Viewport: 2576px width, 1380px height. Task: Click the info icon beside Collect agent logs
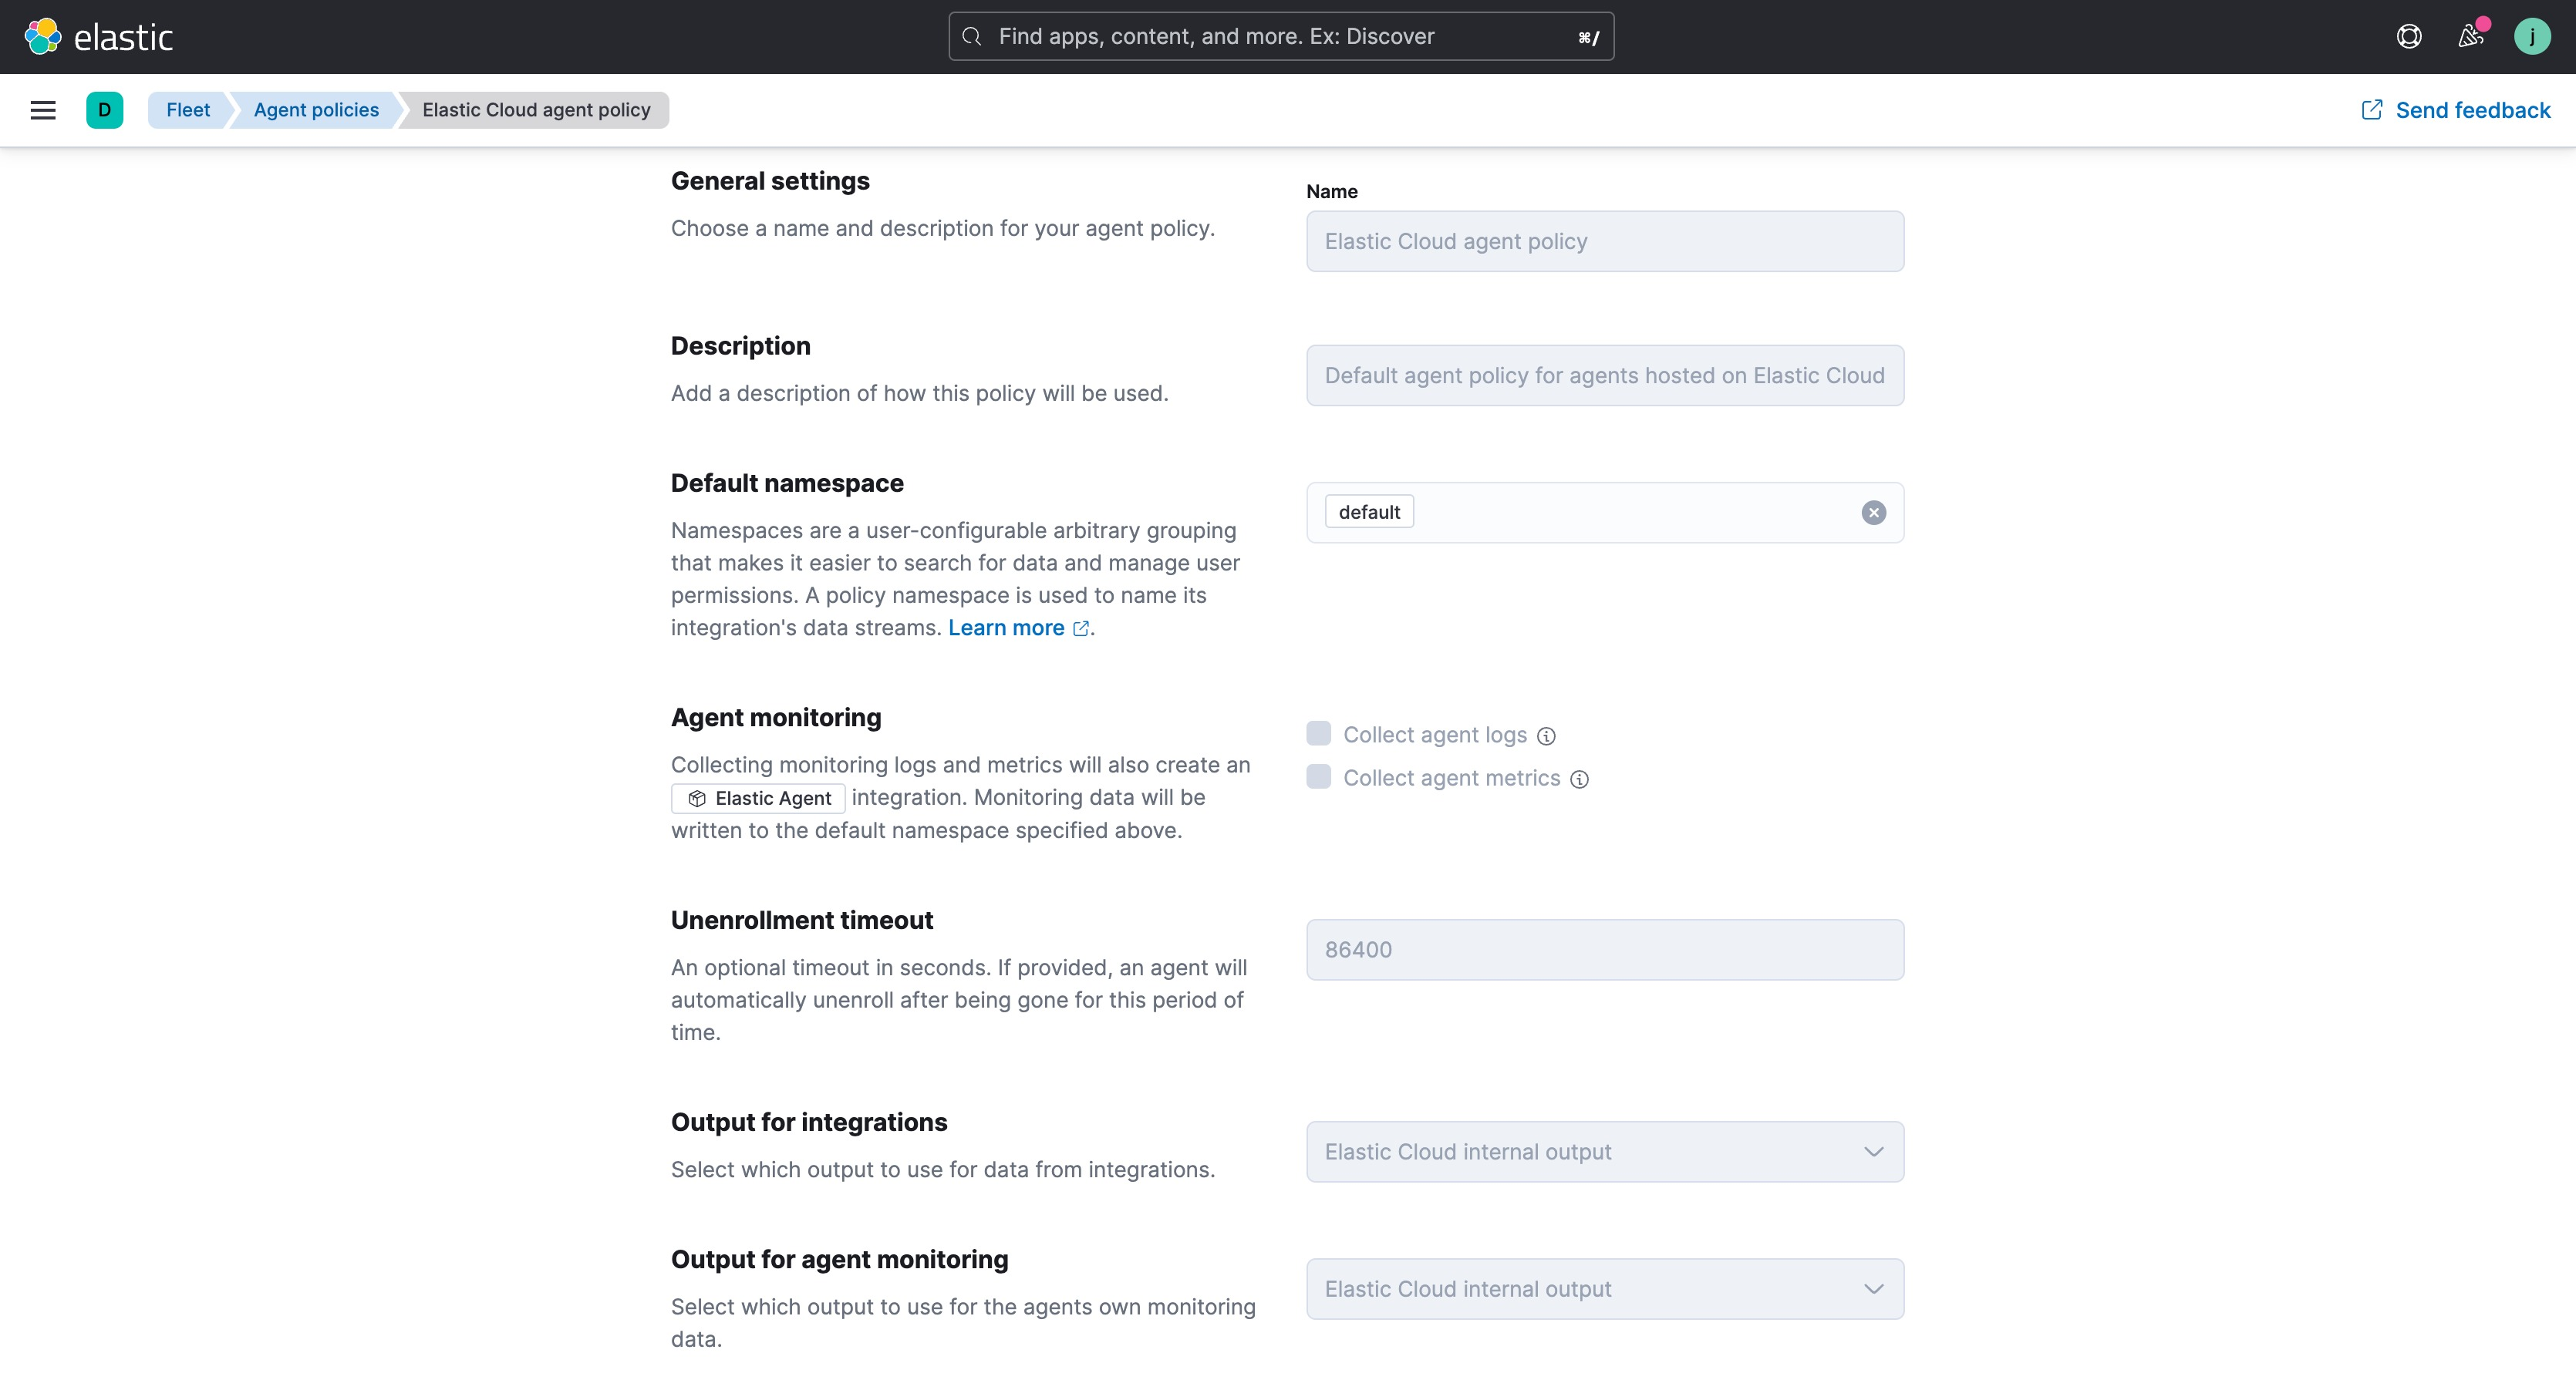1546,736
